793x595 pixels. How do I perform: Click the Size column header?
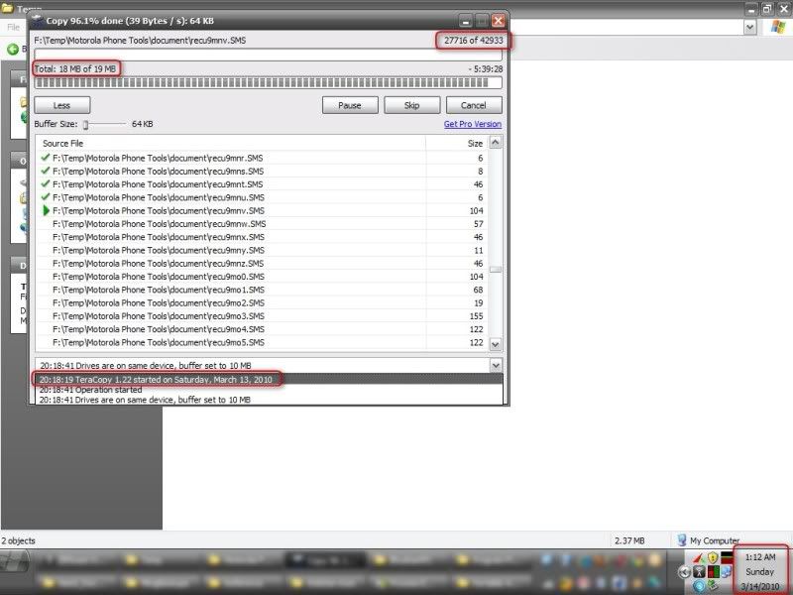[457, 143]
